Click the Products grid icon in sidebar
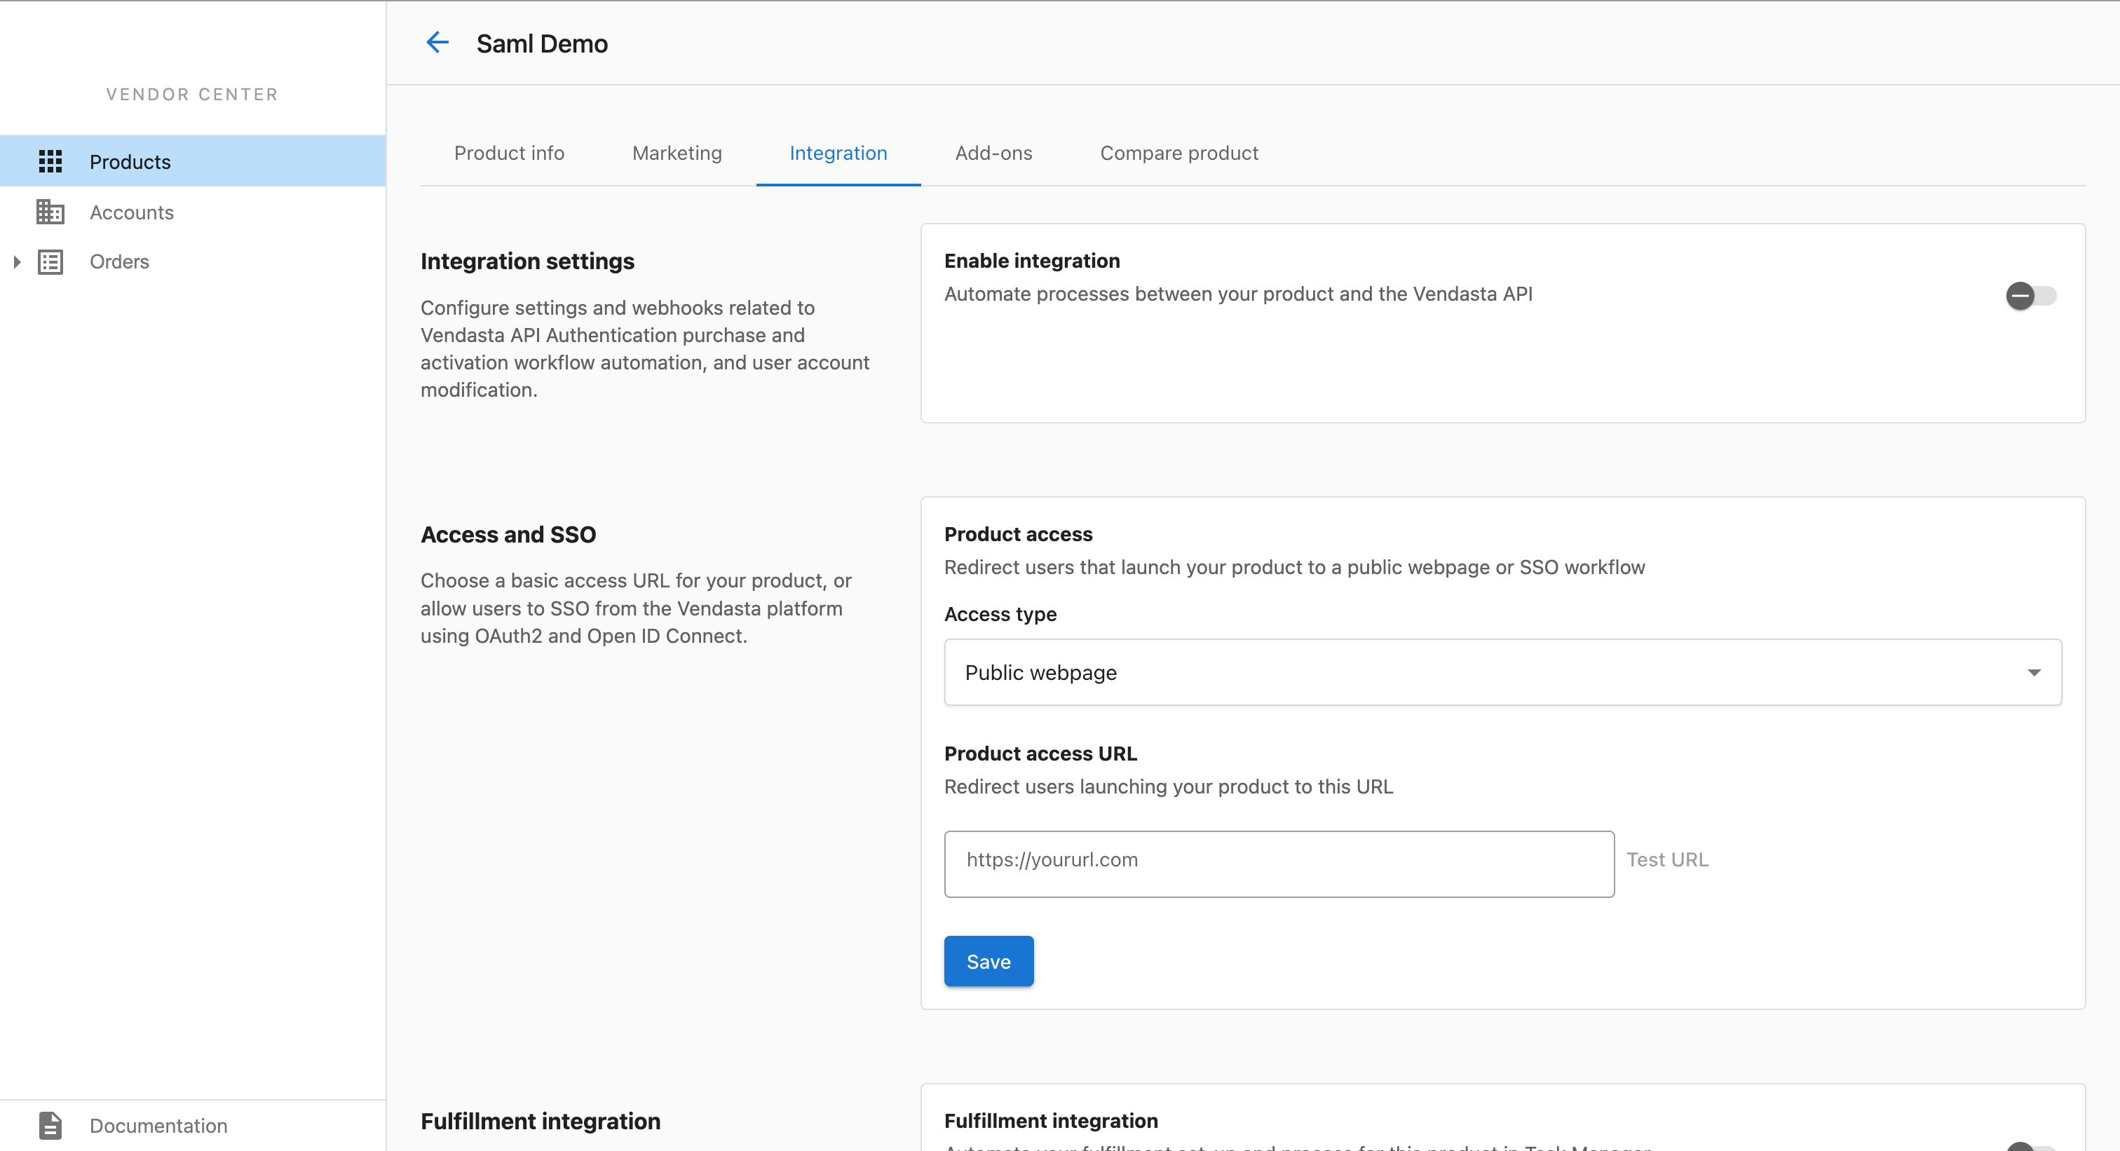This screenshot has height=1151, width=2120. [50, 161]
